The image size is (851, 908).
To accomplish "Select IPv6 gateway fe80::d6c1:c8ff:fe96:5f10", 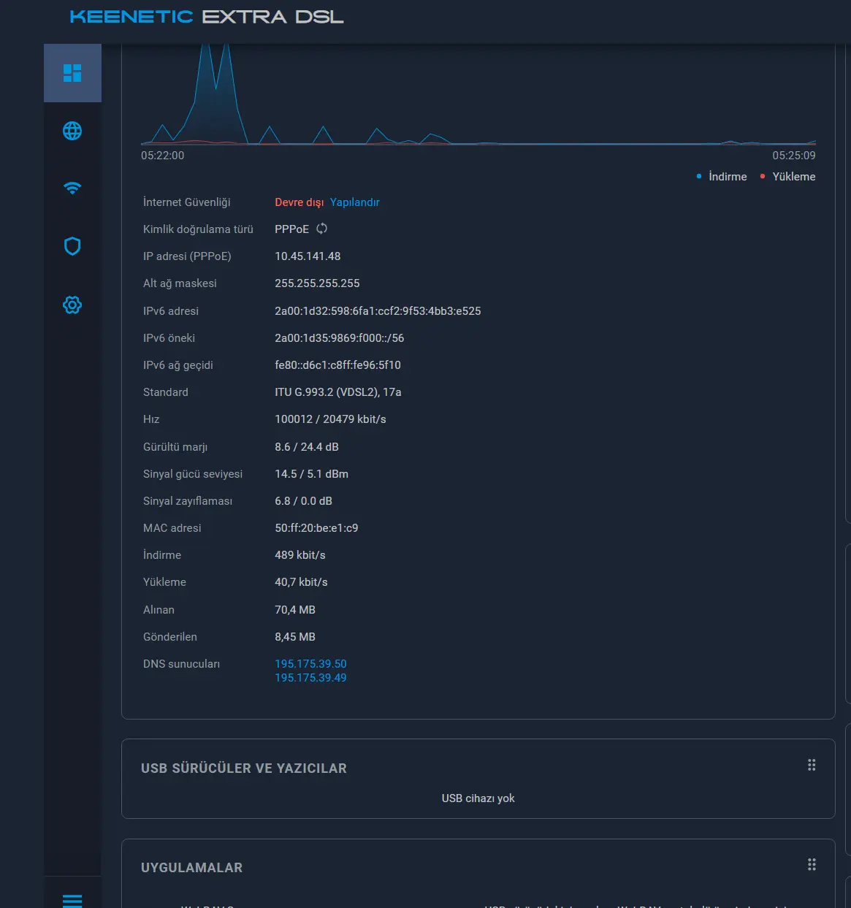I will 337,365.
